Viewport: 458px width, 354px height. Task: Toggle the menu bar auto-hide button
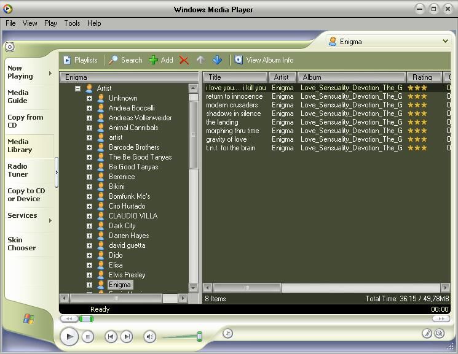10,47
